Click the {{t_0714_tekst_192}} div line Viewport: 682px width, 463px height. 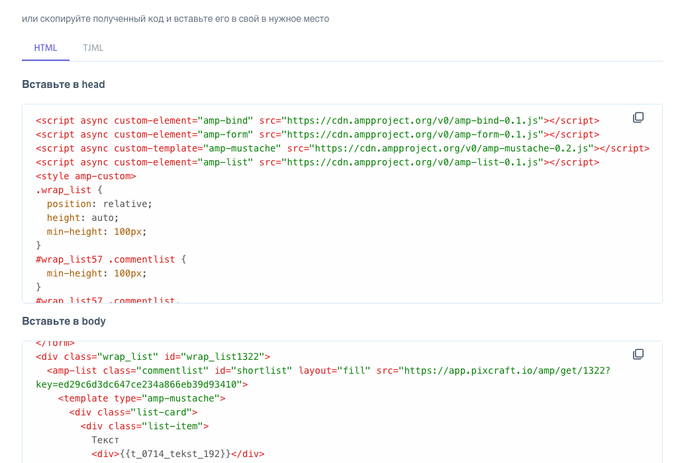[x=178, y=454]
